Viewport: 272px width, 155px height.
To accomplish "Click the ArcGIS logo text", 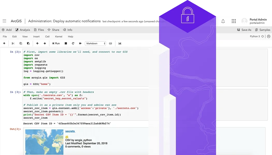I will (16, 21).
